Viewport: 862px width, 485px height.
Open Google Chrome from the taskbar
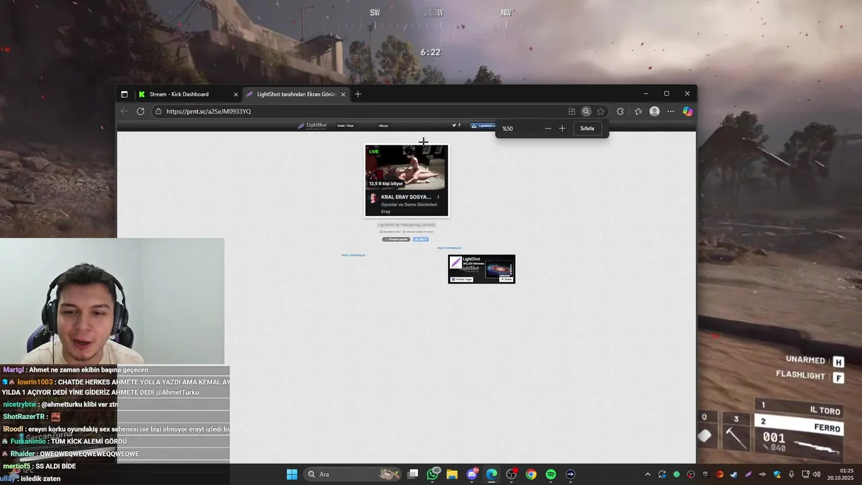531,474
